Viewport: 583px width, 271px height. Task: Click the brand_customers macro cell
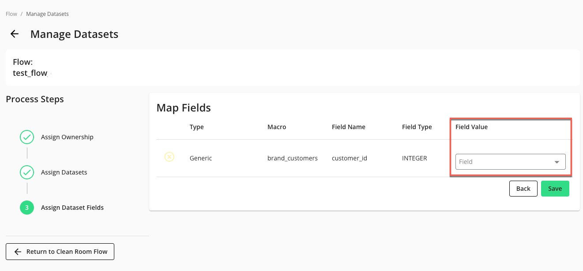(292, 158)
